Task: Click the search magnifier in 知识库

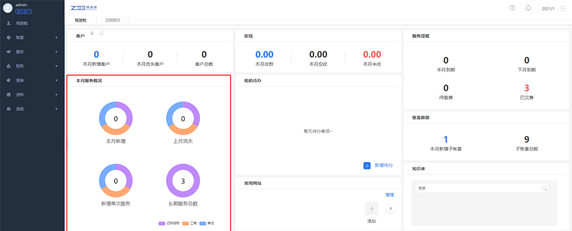Action: 544,188
